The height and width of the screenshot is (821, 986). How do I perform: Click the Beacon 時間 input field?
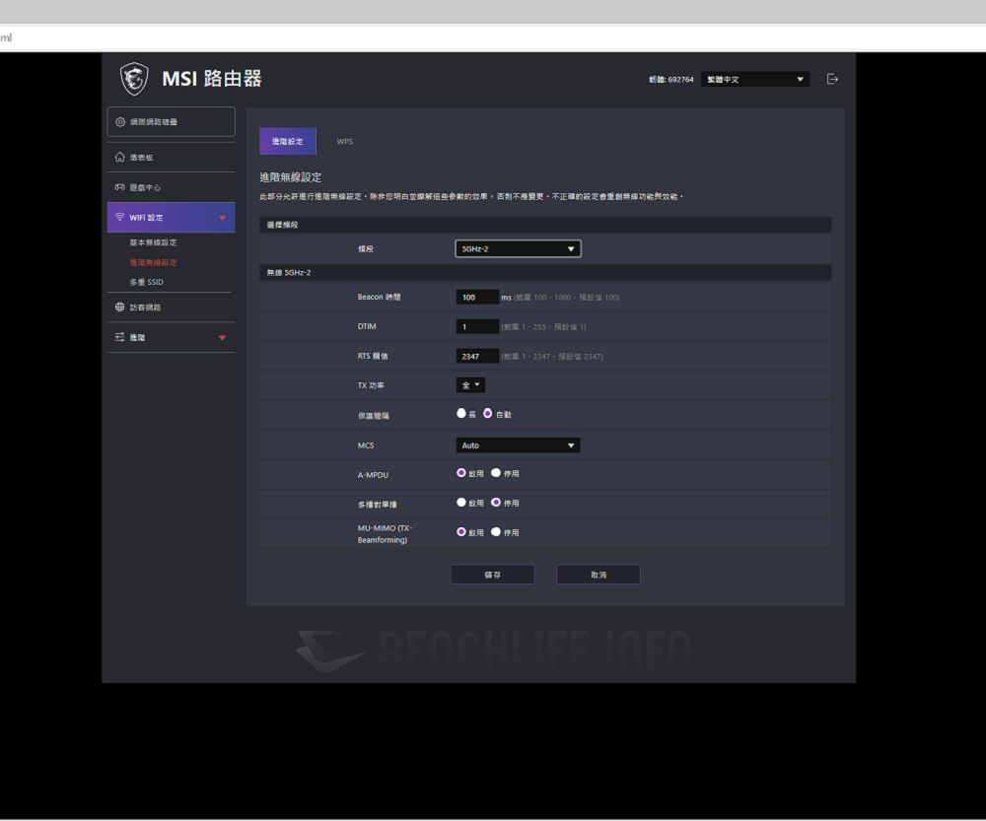(x=477, y=296)
